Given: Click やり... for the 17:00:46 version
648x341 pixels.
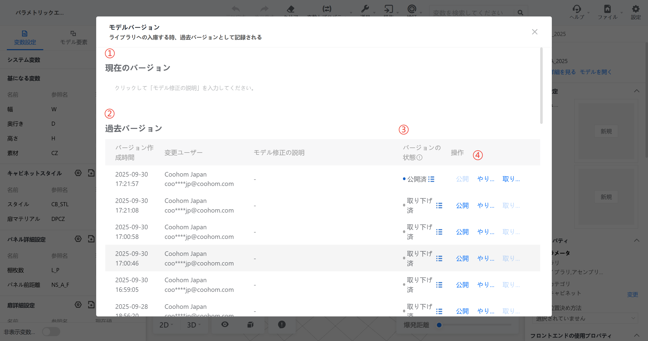Looking at the screenshot, I should (x=486, y=258).
